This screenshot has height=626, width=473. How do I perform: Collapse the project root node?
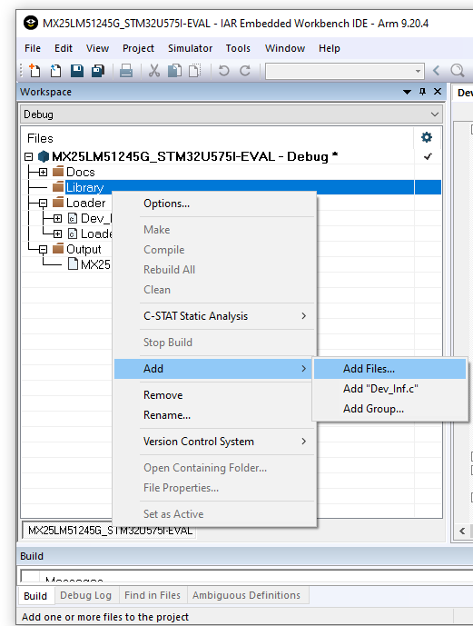tap(28, 156)
